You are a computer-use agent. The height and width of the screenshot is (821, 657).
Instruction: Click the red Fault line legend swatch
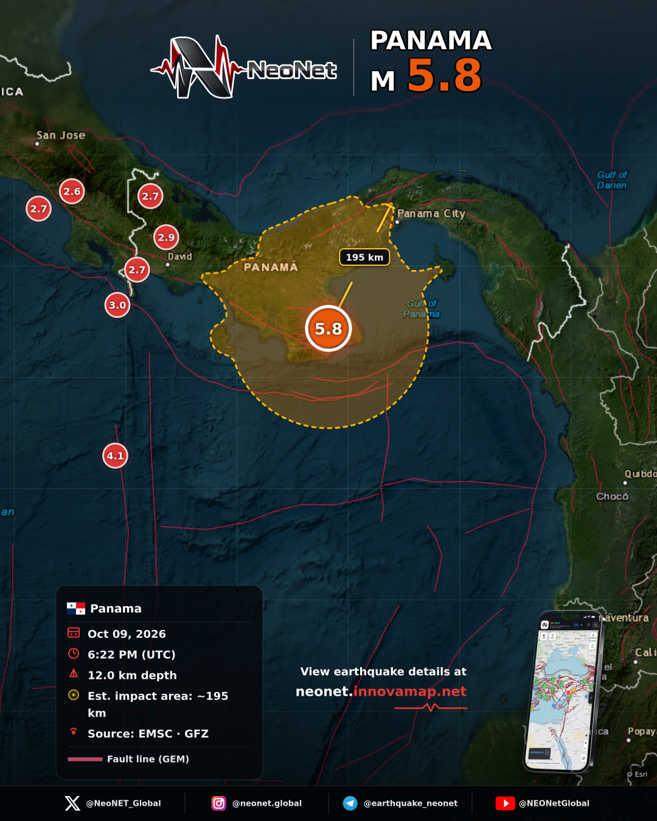coord(85,759)
